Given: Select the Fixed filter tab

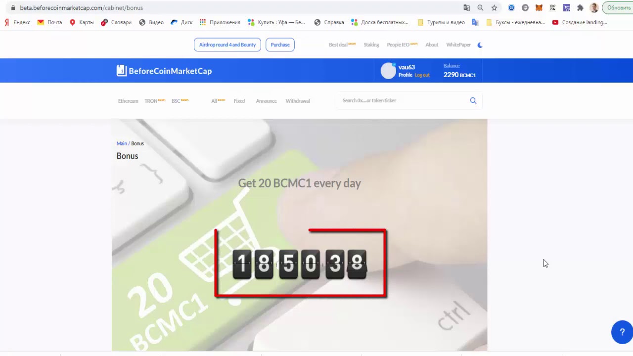Looking at the screenshot, I should pos(239,101).
